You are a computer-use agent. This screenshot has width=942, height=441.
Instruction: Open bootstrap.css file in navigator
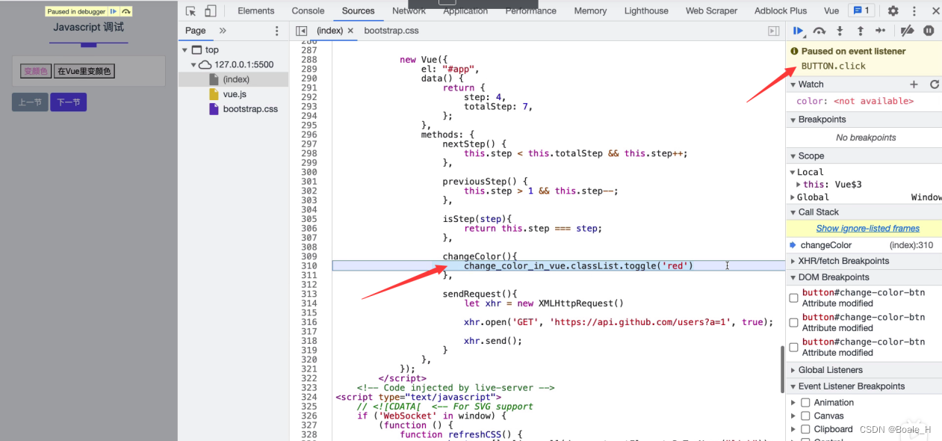pos(250,109)
